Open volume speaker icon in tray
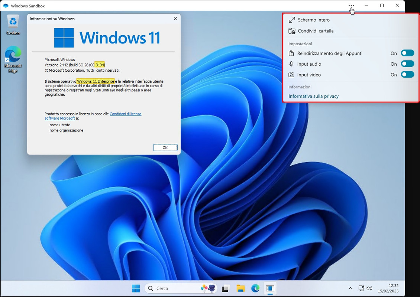The height and width of the screenshot is (297, 420). (369, 288)
